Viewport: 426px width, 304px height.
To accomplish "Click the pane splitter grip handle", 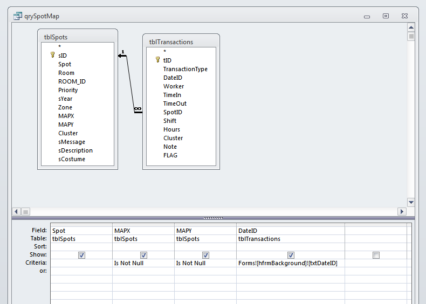I will (214, 218).
